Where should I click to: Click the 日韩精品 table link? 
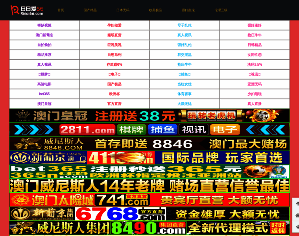tap(255, 45)
